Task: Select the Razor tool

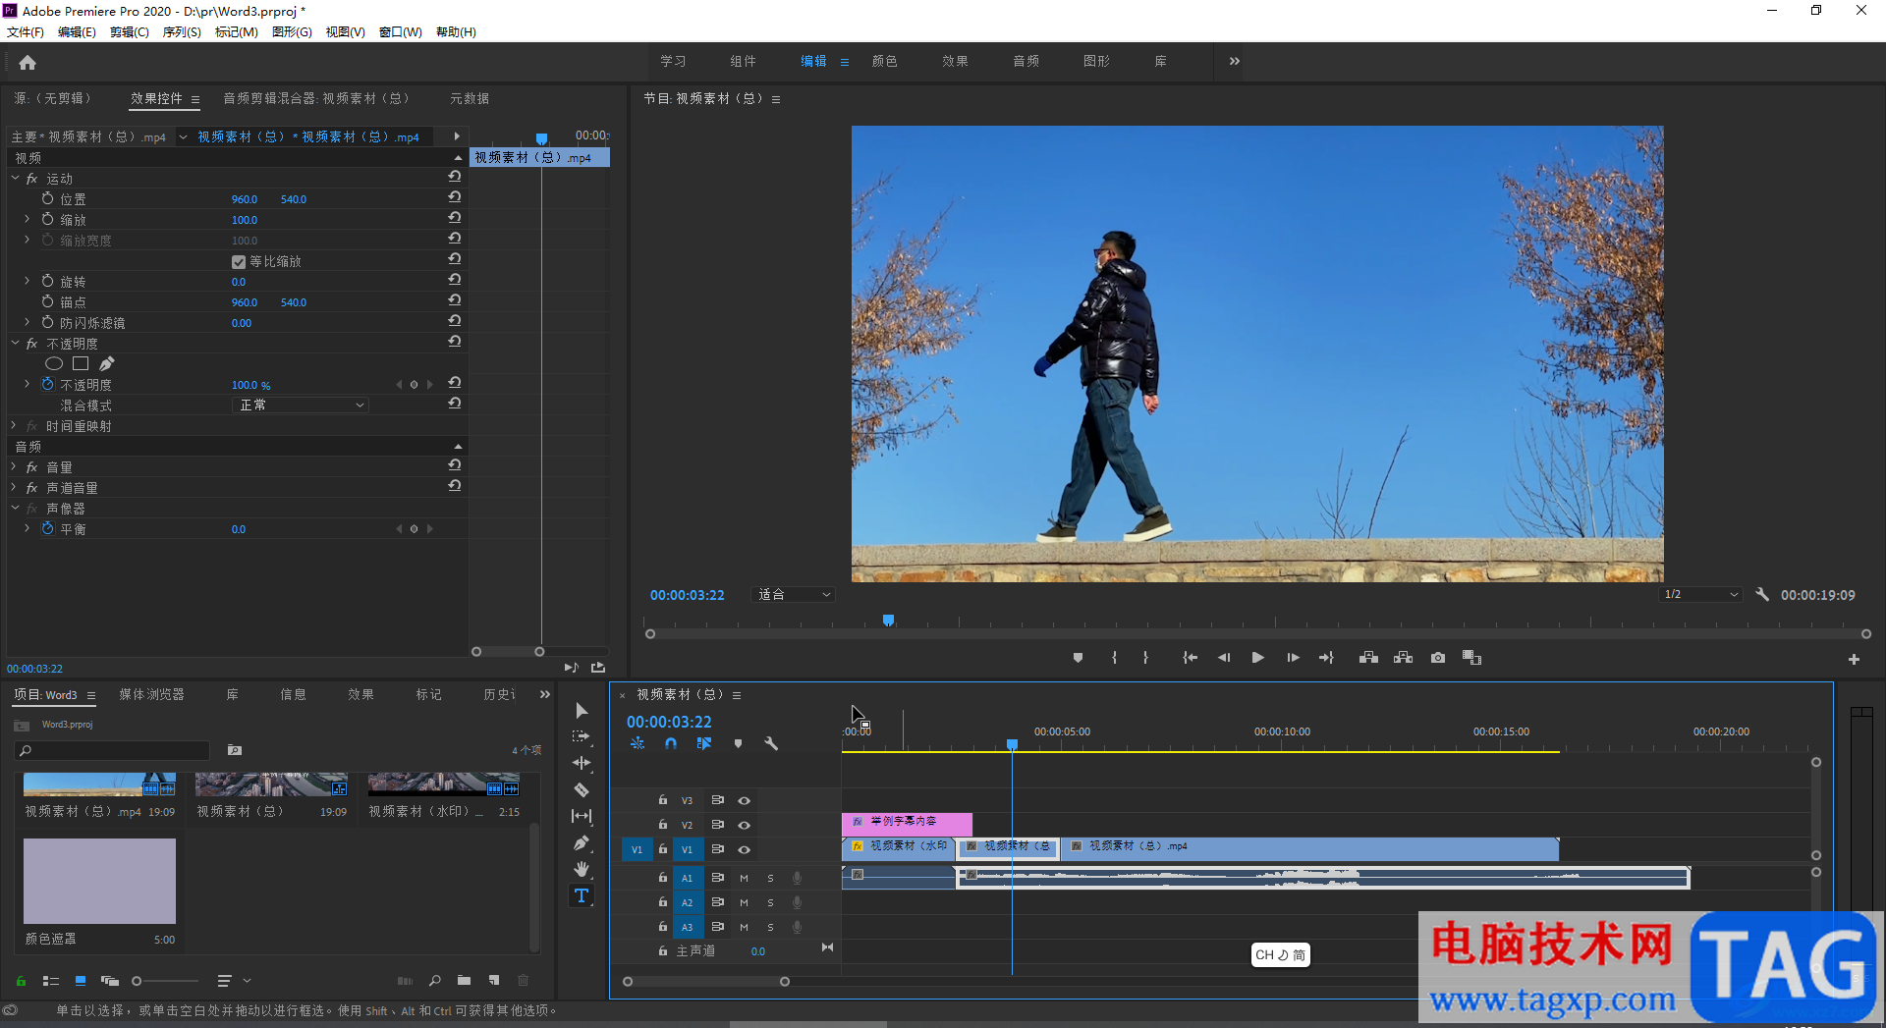Action: tap(582, 789)
